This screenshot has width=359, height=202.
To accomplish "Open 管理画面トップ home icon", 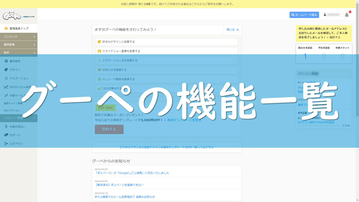I will 6,28.
